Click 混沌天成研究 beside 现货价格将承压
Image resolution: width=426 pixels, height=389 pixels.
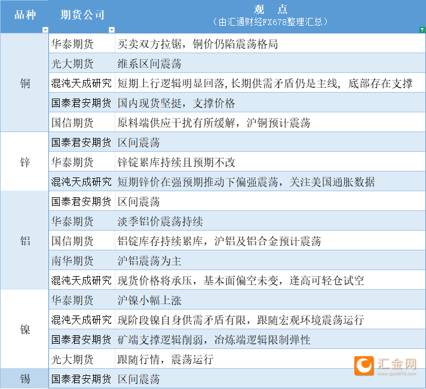(82, 280)
